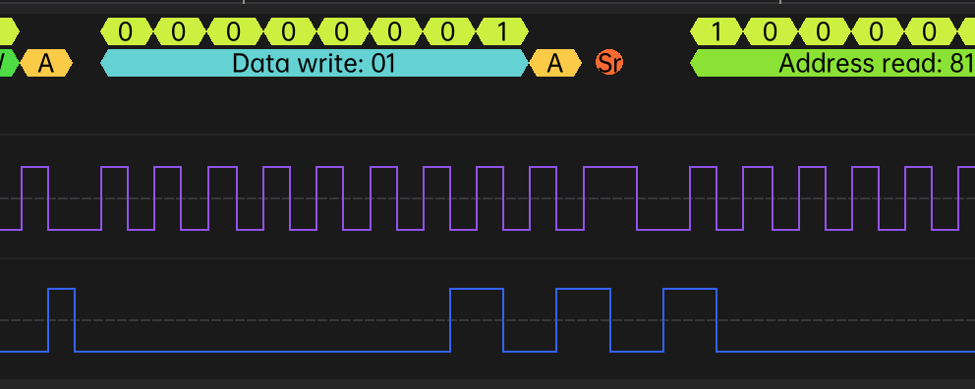Click the orange Sr repeated-start marker

pyautogui.click(x=608, y=63)
